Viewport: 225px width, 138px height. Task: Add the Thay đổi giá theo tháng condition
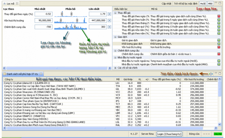[x=219, y=23]
